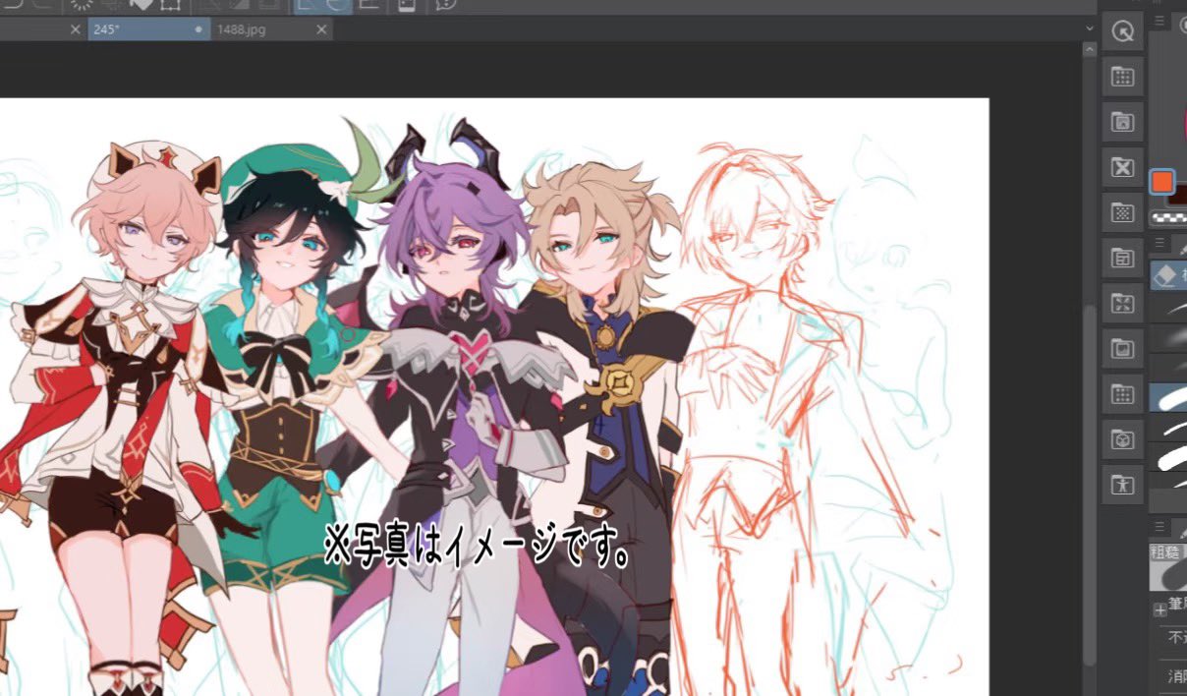
Task: Select the thin stroke preset under the Eraser icon
Action: point(1168,306)
